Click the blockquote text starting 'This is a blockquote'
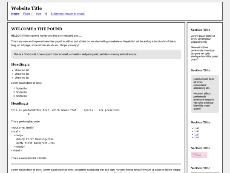Image resolution: width=230 pixels, height=173 pixels. pos(75,54)
